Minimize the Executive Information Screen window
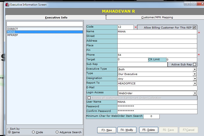 [187, 4]
